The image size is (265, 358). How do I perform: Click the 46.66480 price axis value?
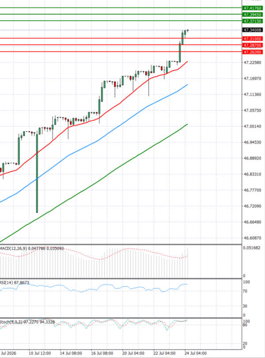pyautogui.click(x=253, y=222)
